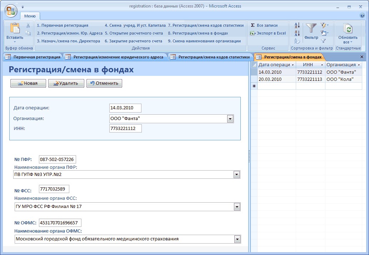
Task: Open 5. Открытие расчетного счета action
Action: coord(134,33)
